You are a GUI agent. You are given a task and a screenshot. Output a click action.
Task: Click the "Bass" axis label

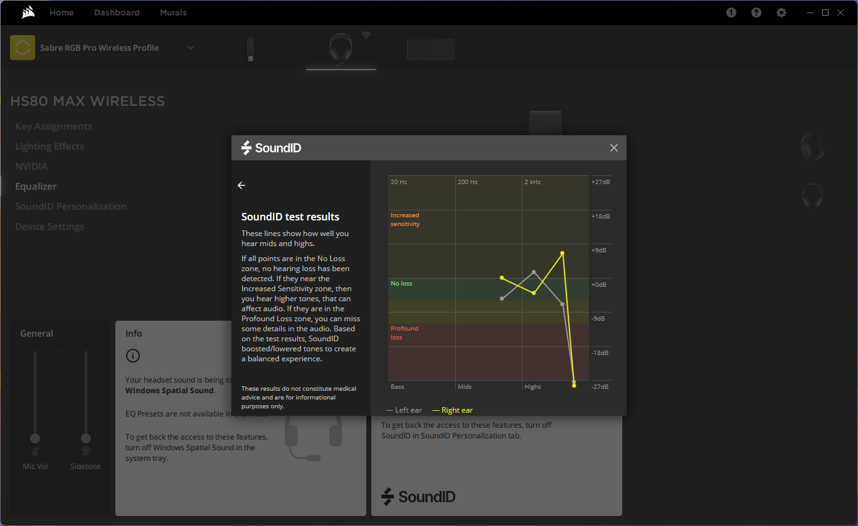(x=398, y=387)
